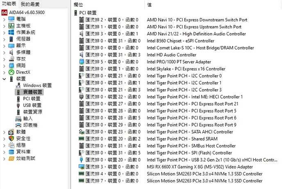The image size is (295, 189).
Task: Click the network adapter icon of Intel PRO/1000 row
Action: tap(81, 62)
